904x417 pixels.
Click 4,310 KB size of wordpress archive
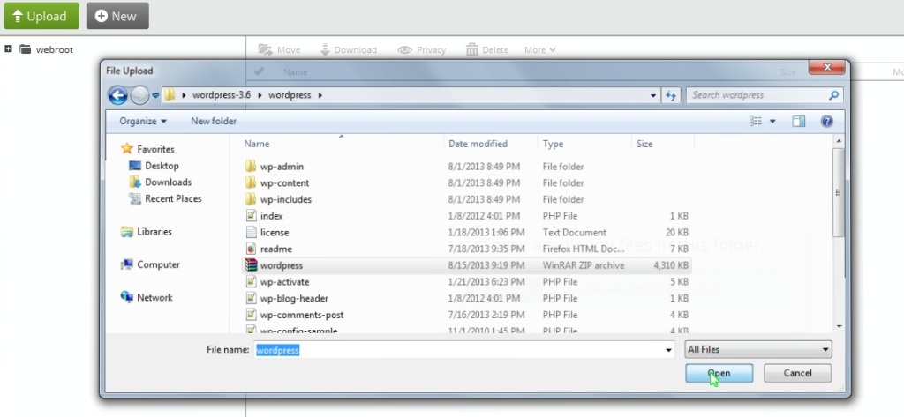tap(671, 265)
